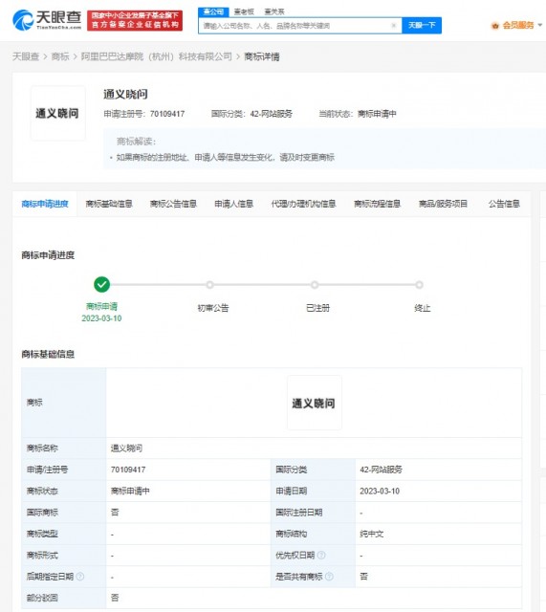Click help icon next to 后期指定日期

80,577
